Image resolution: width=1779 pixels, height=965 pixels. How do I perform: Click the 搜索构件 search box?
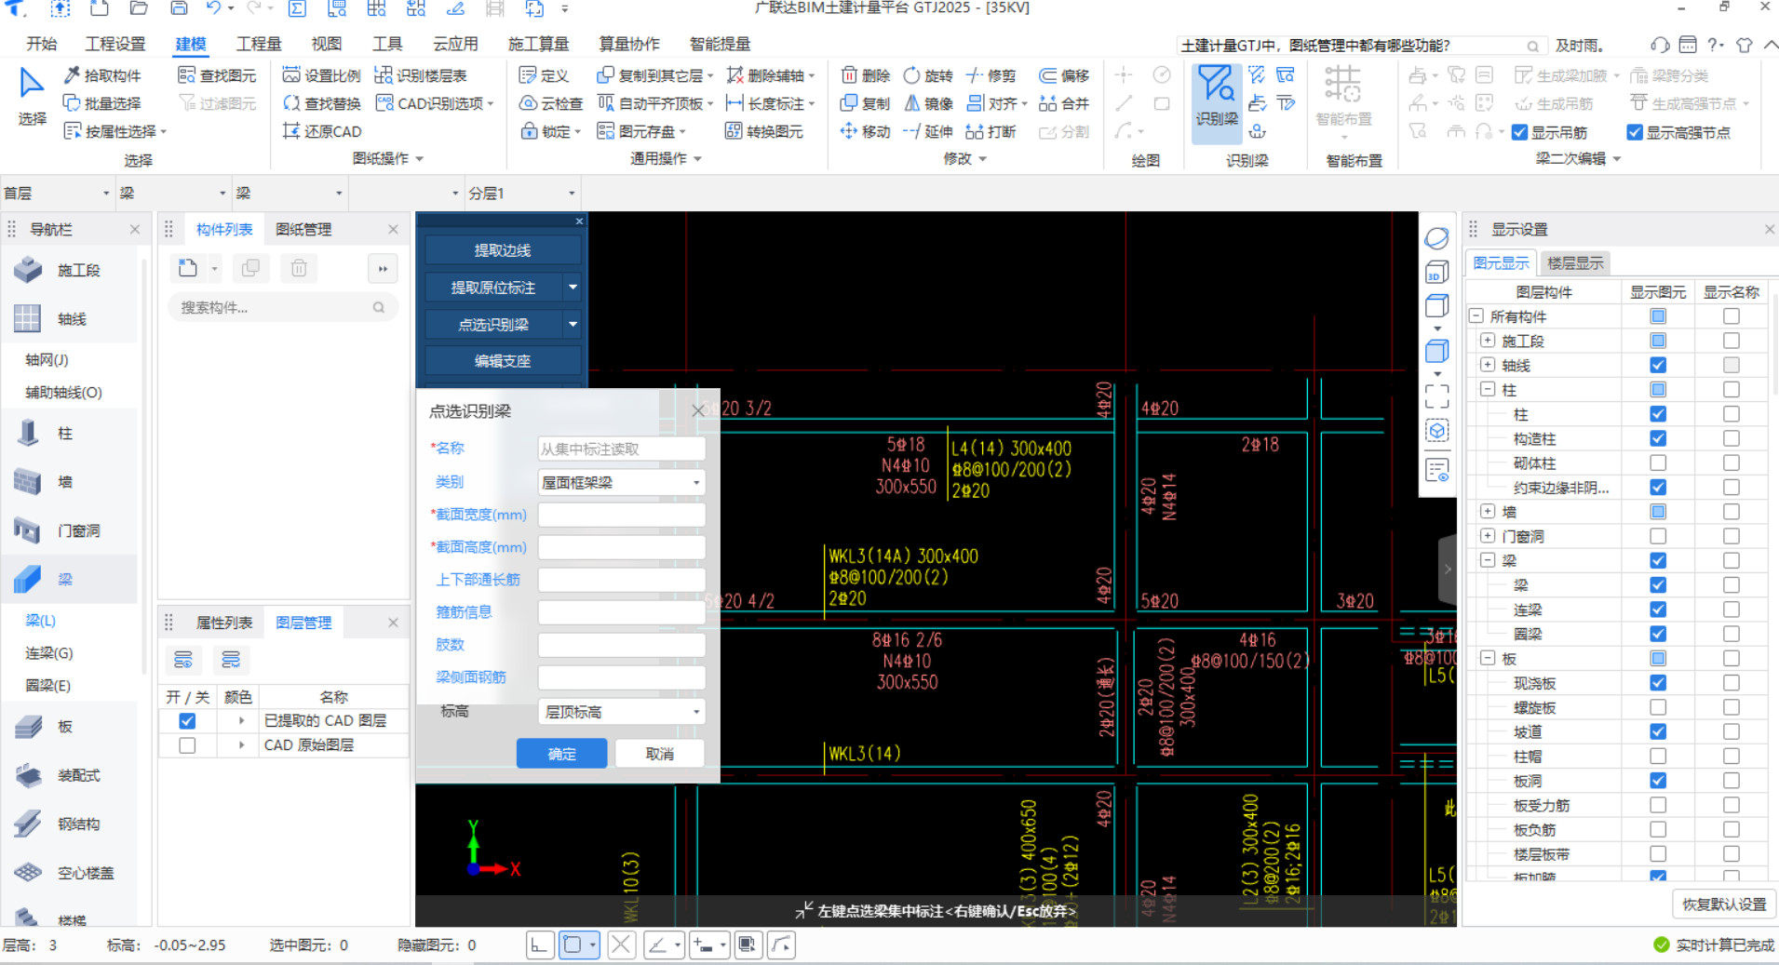point(282,307)
